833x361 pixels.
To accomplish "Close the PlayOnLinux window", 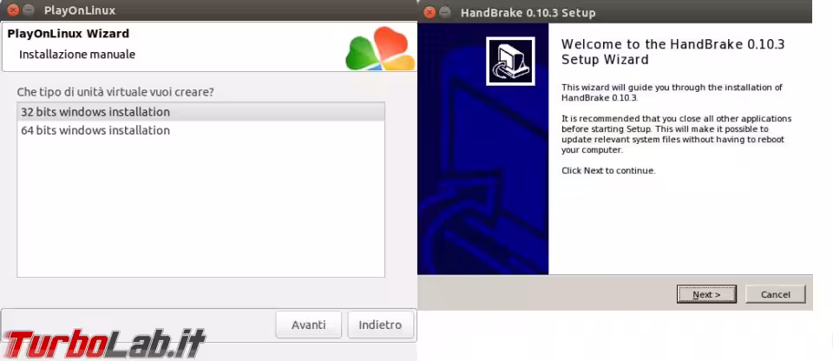I will pos(13,10).
